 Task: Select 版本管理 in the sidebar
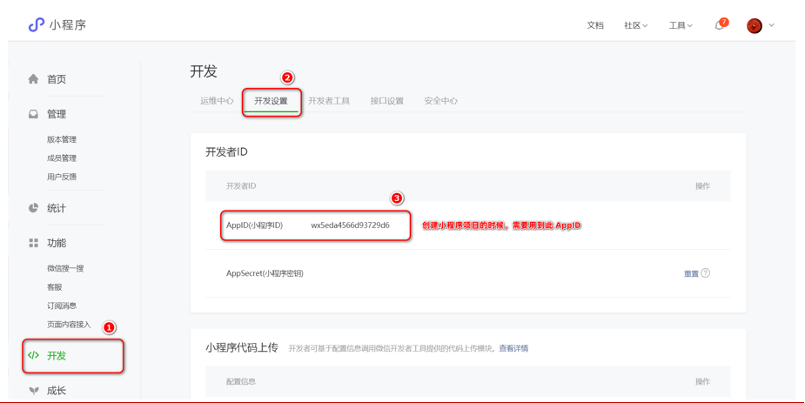pyautogui.click(x=62, y=139)
